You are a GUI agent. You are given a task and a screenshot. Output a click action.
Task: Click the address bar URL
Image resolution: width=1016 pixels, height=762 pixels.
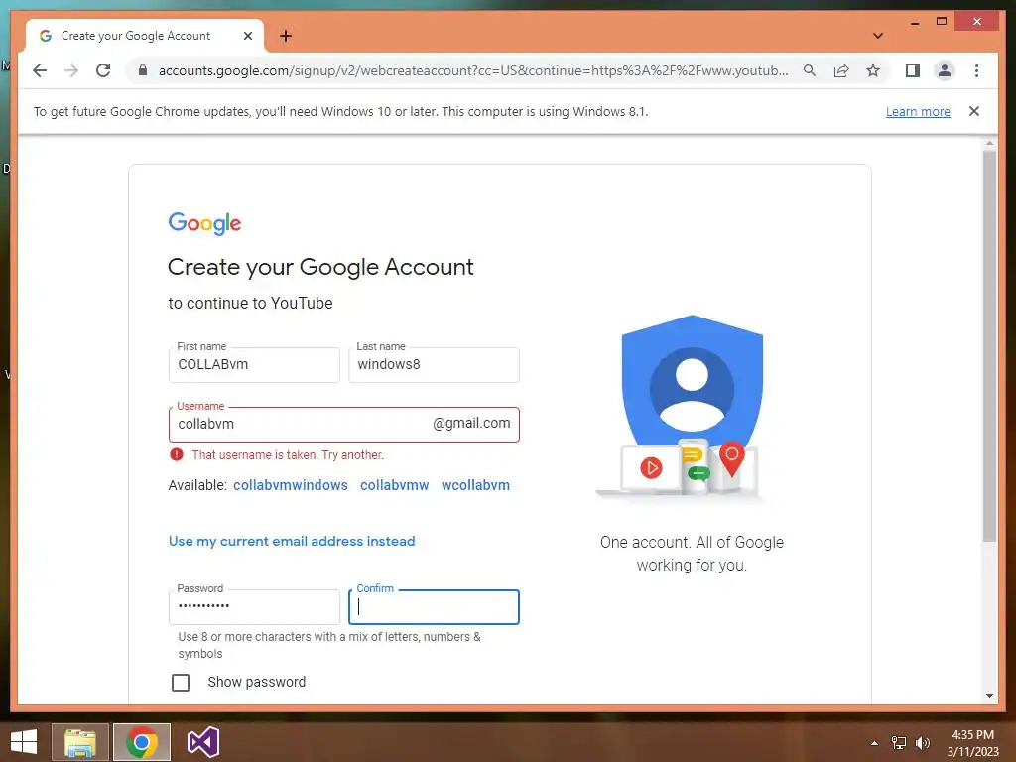click(473, 70)
